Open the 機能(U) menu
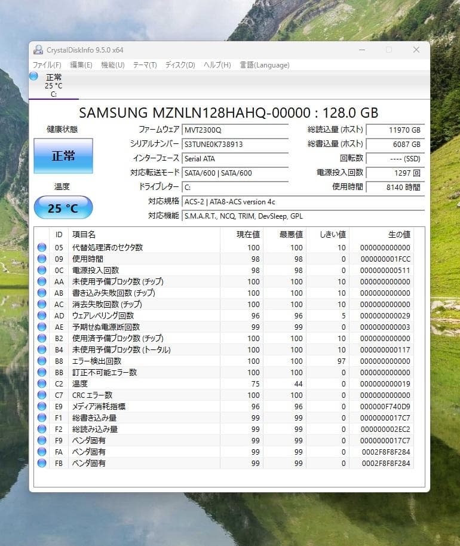 (x=112, y=65)
